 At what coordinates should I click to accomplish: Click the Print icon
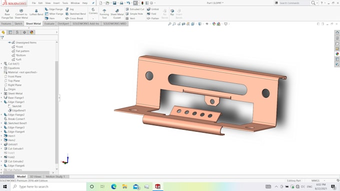pyautogui.click(x=121, y=3)
